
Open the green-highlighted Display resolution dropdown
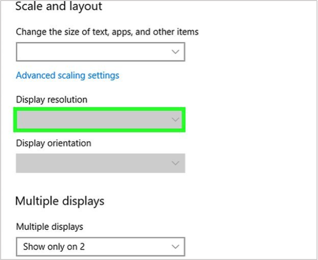pos(99,120)
